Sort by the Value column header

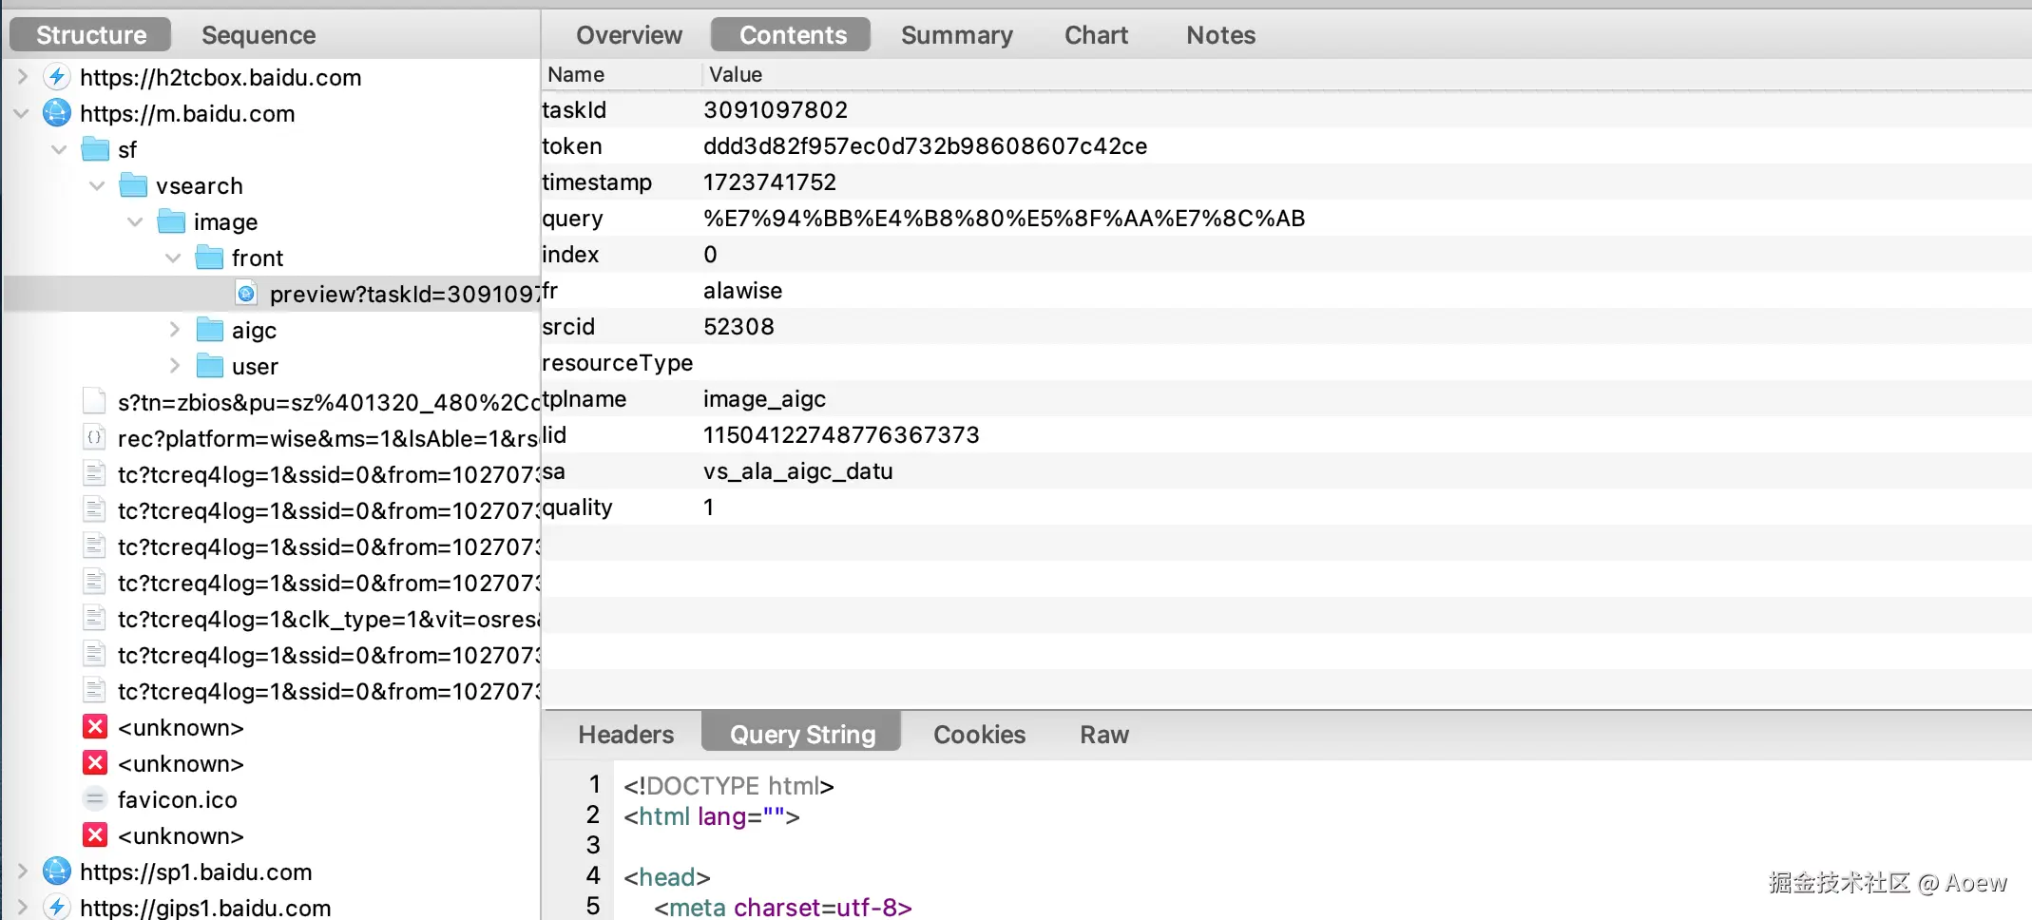[x=1369, y=74]
